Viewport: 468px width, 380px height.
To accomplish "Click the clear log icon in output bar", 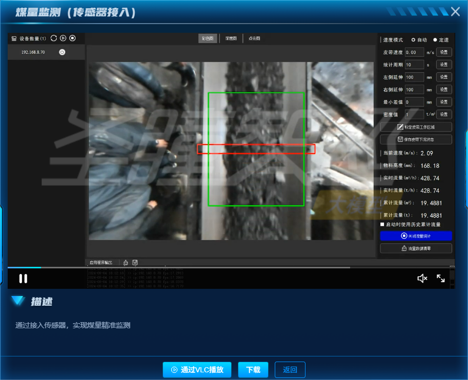I will coord(126,262).
